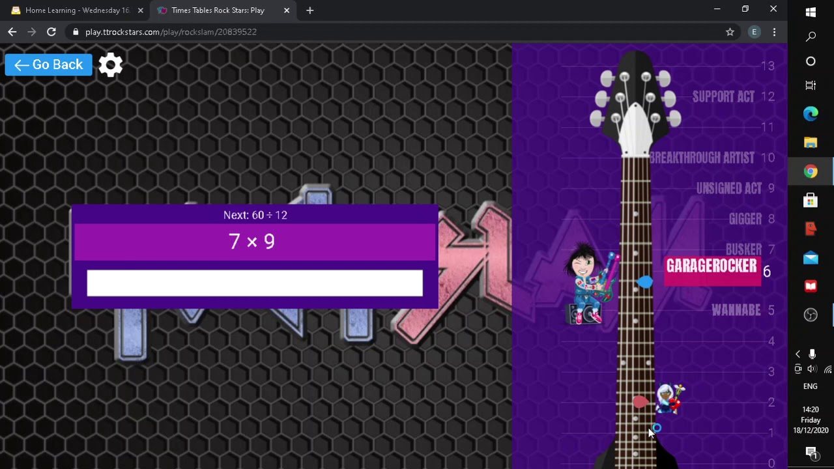Select the Times Tables Rock Stars tab

pyautogui.click(x=218, y=10)
